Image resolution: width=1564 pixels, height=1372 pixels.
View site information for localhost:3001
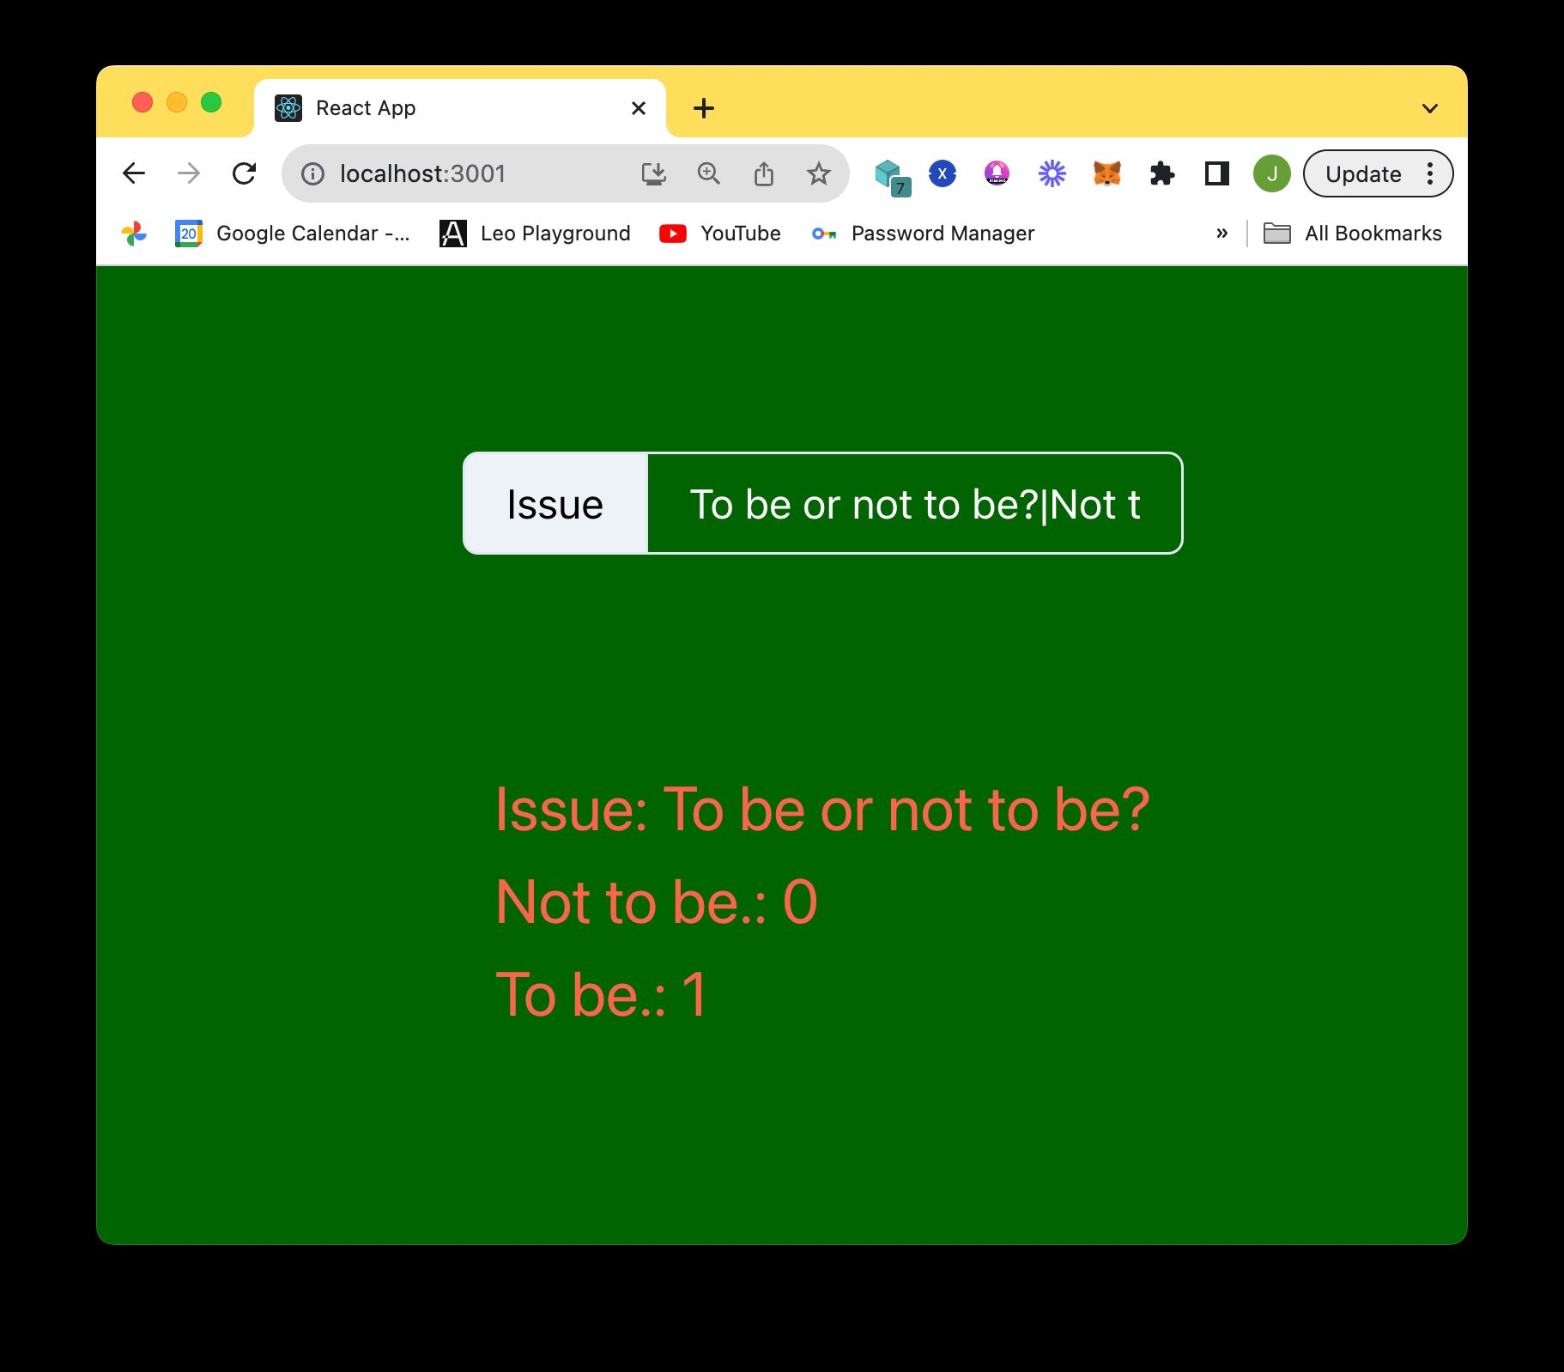tap(313, 174)
